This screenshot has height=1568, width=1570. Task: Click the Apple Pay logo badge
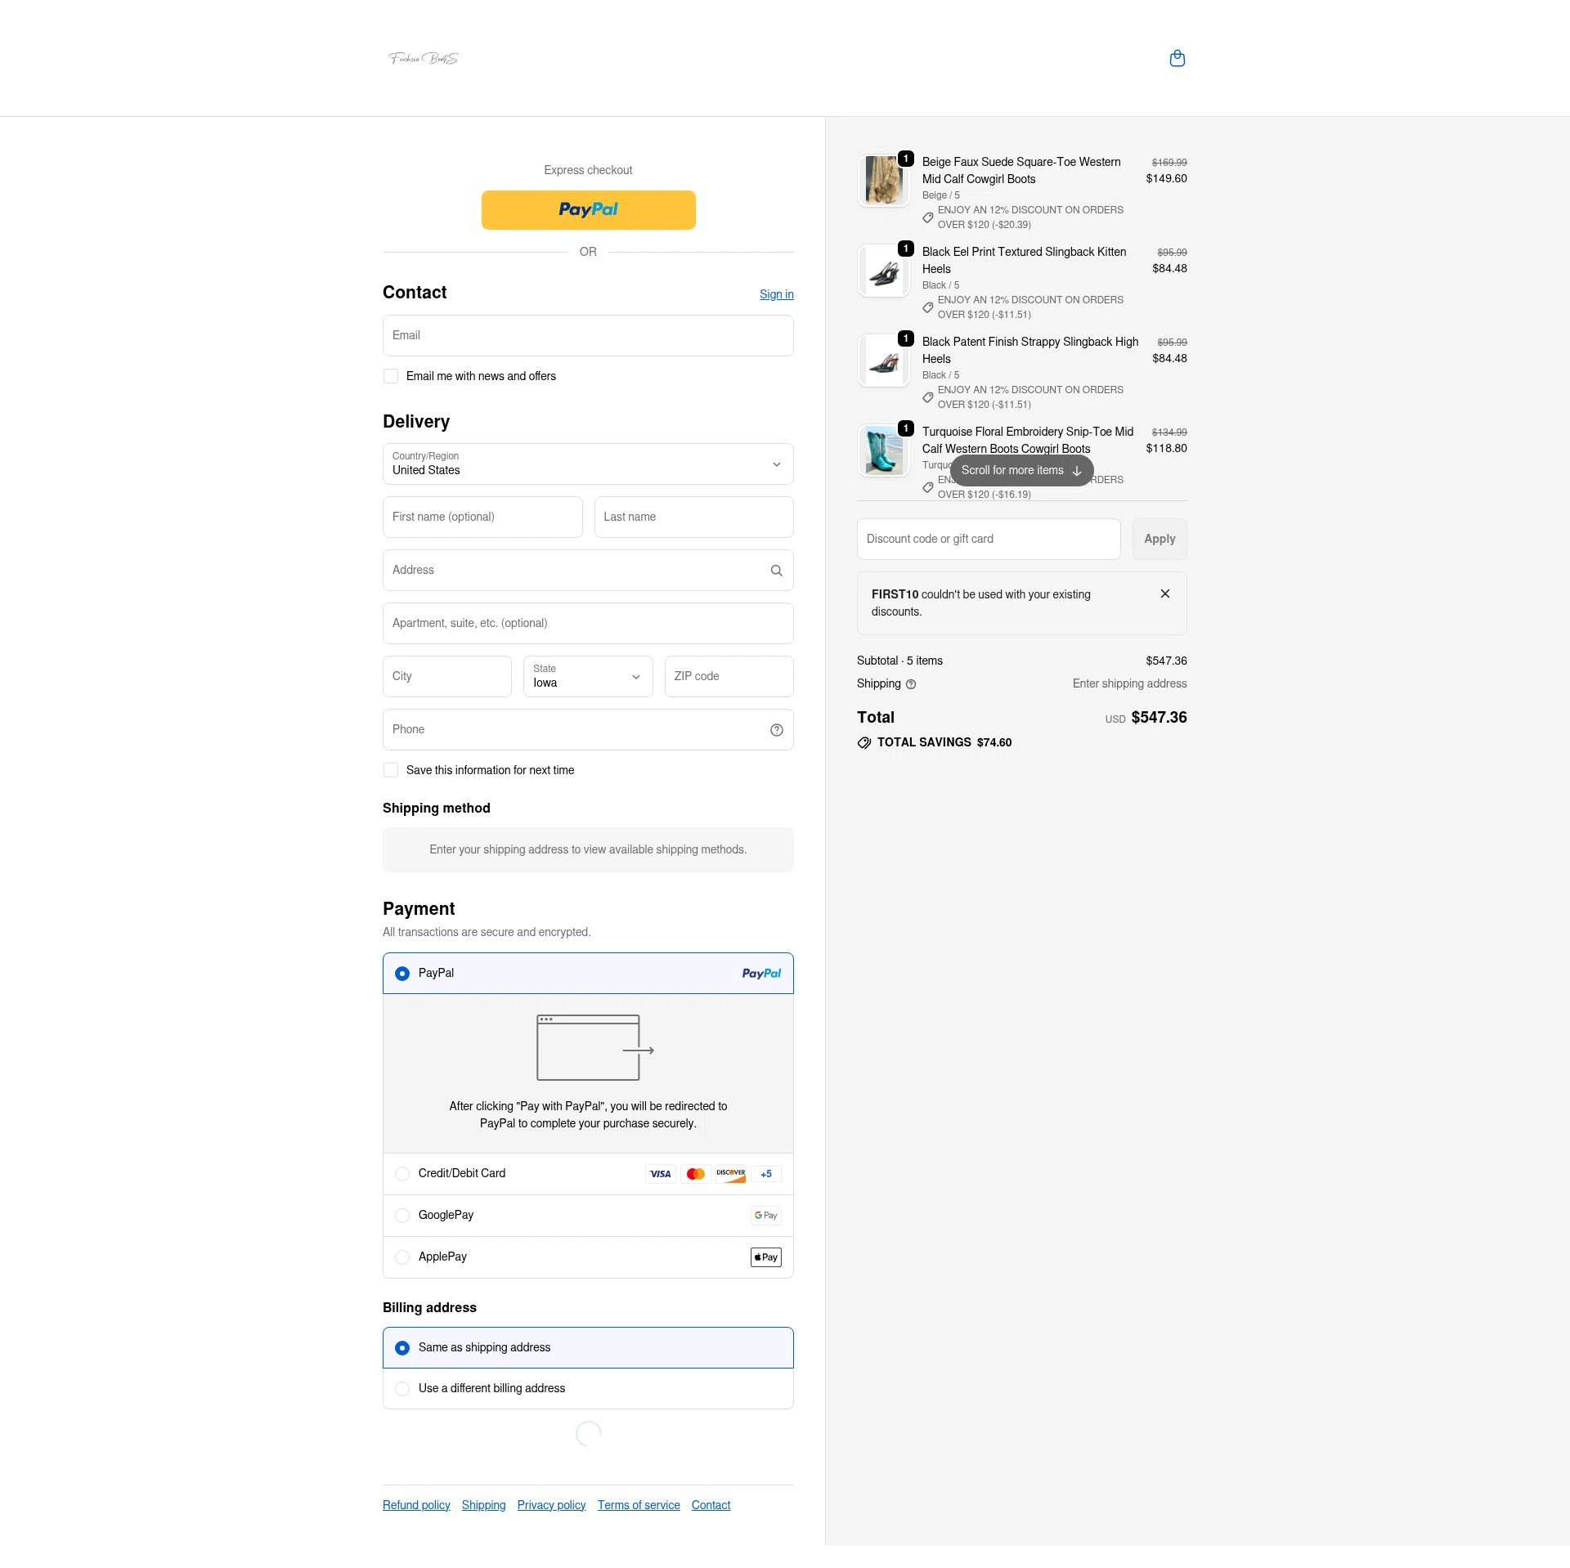click(765, 1257)
